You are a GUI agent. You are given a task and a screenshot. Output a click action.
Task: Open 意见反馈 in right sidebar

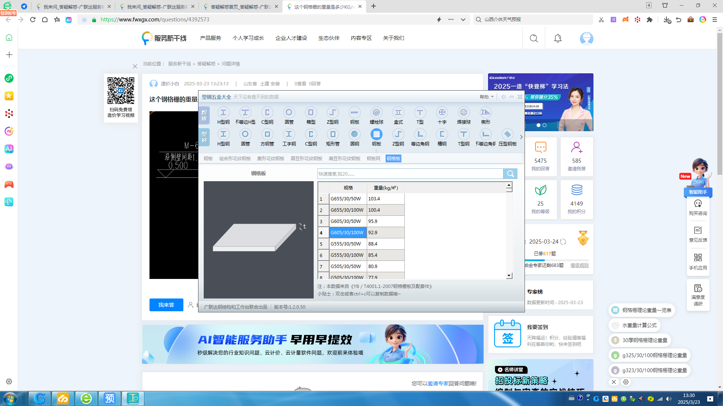point(698,234)
